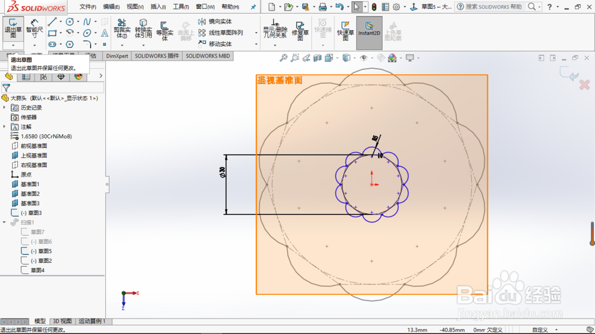This screenshot has width=595, height=334.
Task: Click the Rebuild traffic light icon
Action: point(374,7)
